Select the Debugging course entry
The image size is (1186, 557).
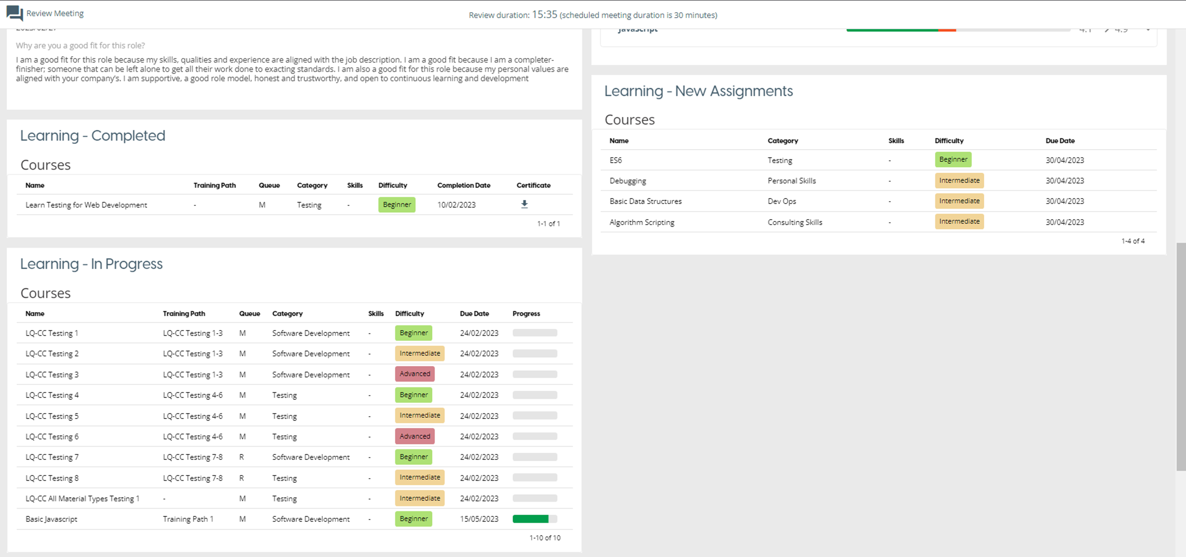pyautogui.click(x=628, y=181)
